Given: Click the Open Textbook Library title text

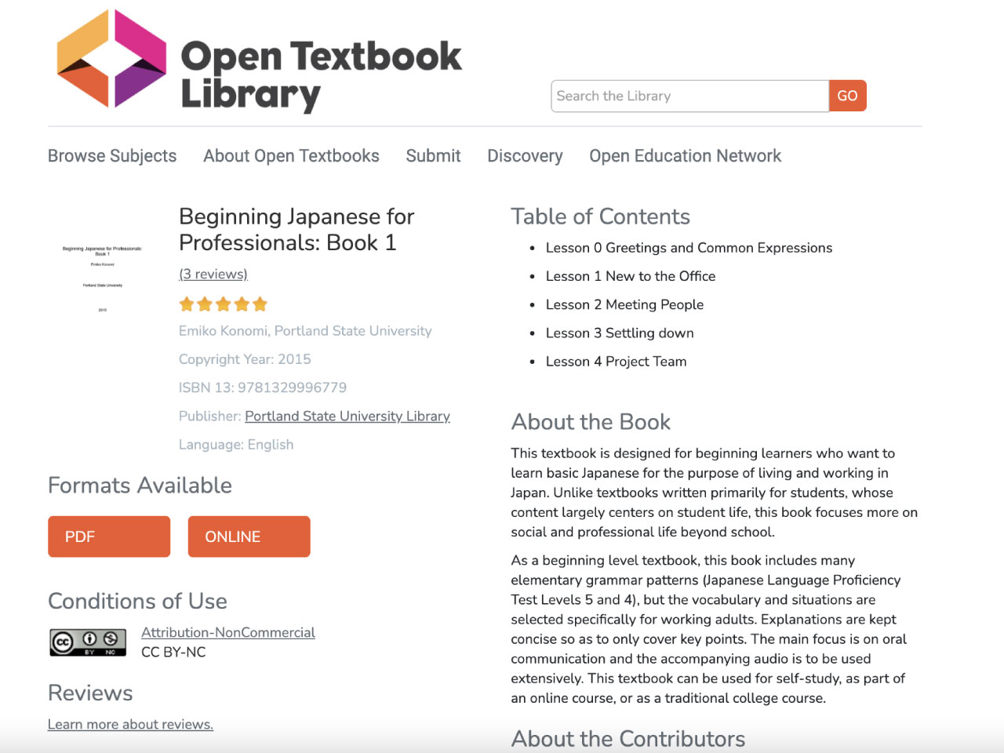Looking at the screenshot, I should click(x=321, y=75).
